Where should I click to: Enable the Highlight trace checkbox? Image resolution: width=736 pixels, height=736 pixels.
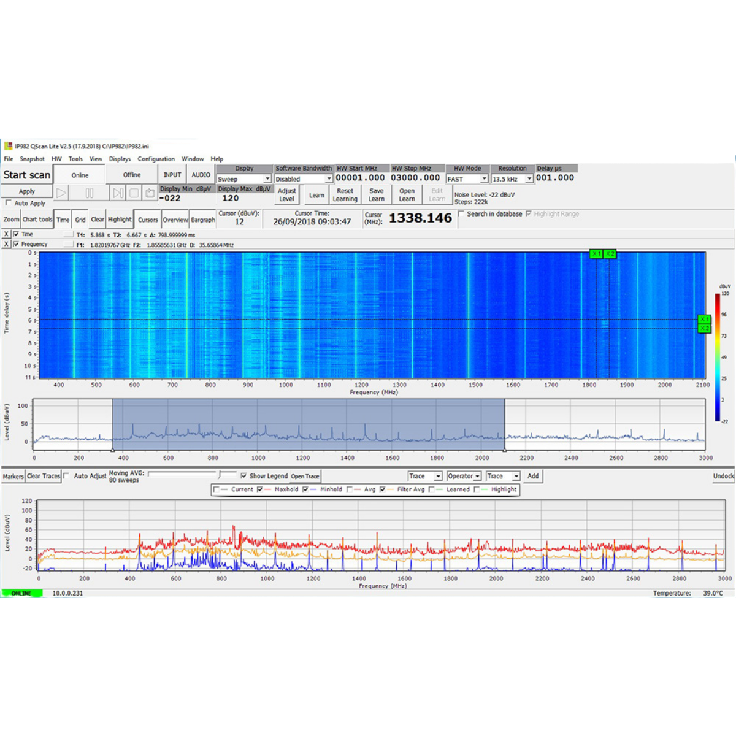tap(477, 489)
